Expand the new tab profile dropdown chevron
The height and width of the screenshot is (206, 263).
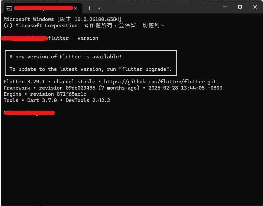click(x=99, y=8)
